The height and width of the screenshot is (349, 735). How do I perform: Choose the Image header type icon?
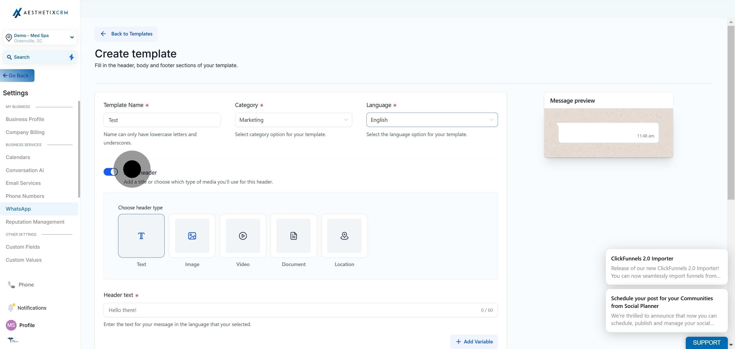click(x=192, y=236)
